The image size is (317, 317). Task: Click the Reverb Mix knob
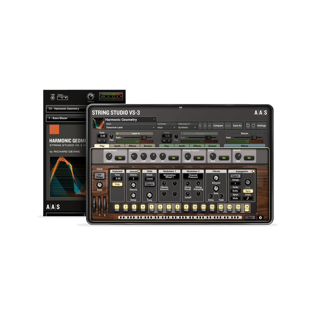click(x=238, y=156)
